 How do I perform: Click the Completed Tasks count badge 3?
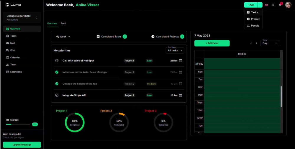click(125, 37)
